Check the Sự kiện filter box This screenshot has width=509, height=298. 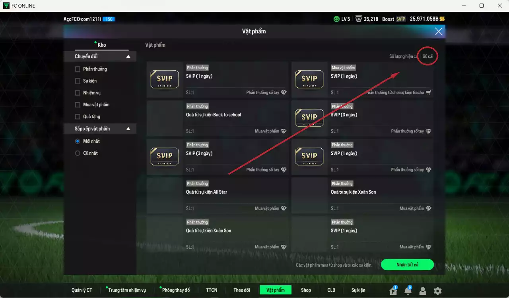(x=78, y=81)
